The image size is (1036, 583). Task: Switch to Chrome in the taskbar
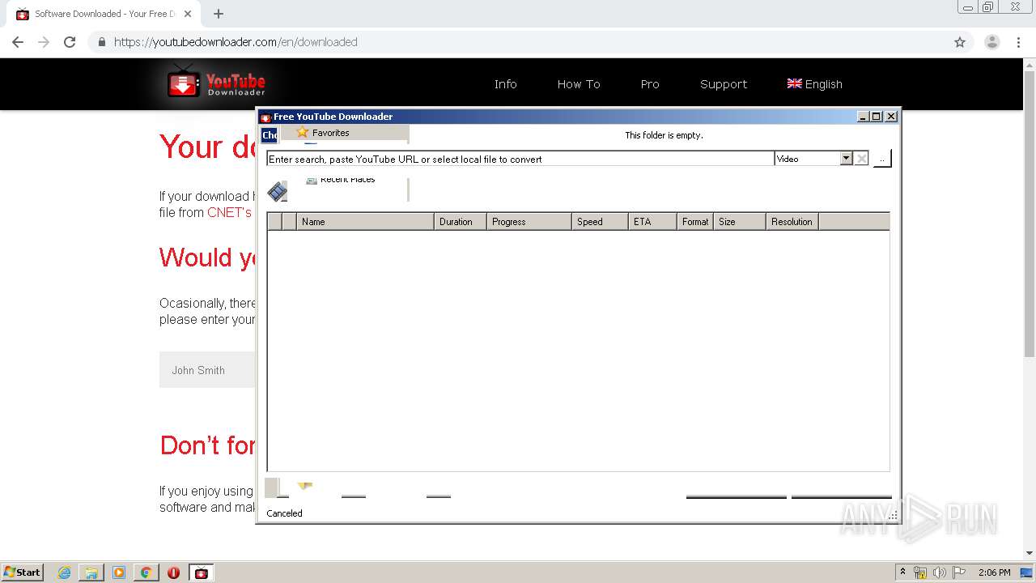click(146, 572)
